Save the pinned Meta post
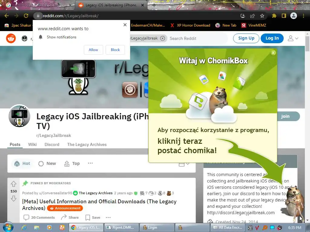Image resolution: width=310 pixels, height=232 pixels. (x=93, y=217)
